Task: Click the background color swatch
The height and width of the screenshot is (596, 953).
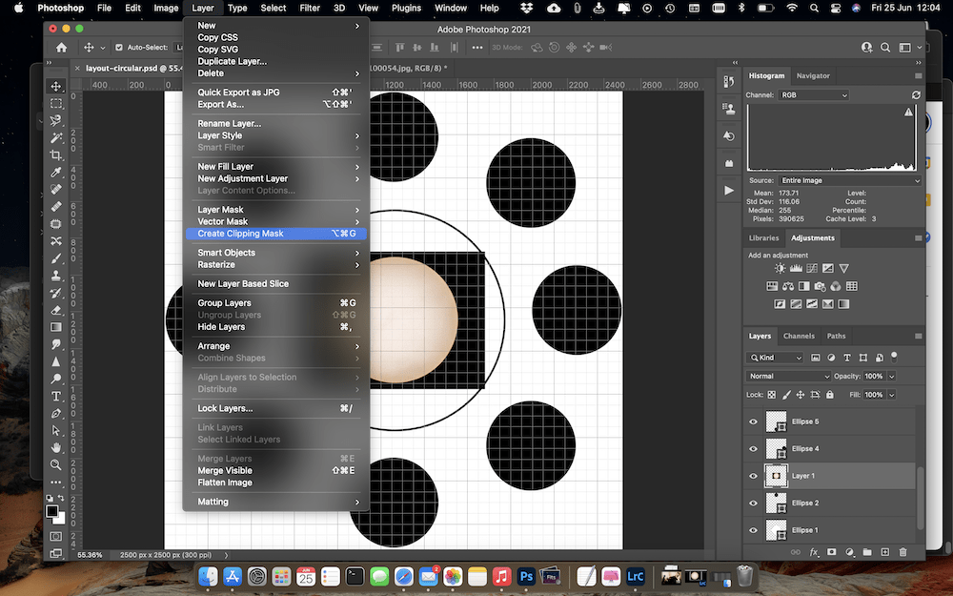Action: click(x=59, y=518)
